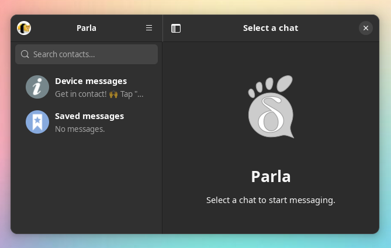This screenshot has height=248, width=391.
Task: Click the Device messages info avatar
Action: (37, 87)
